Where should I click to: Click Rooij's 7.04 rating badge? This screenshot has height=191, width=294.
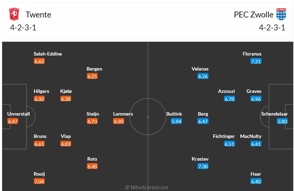[x=39, y=182]
